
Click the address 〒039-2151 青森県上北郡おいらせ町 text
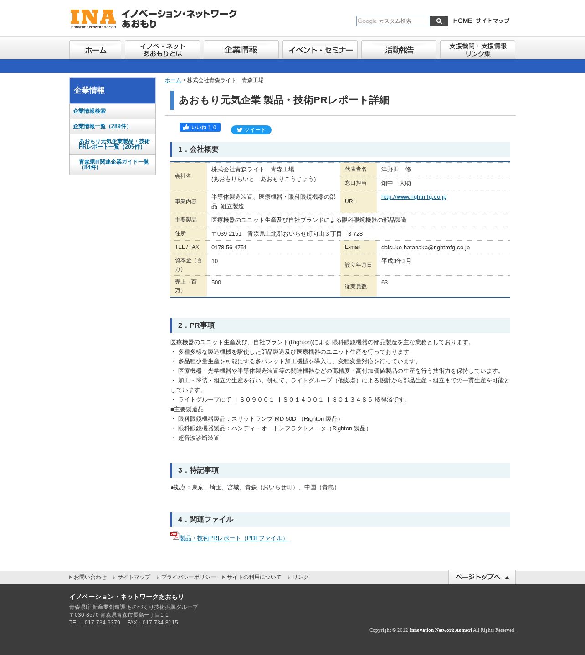point(287,234)
